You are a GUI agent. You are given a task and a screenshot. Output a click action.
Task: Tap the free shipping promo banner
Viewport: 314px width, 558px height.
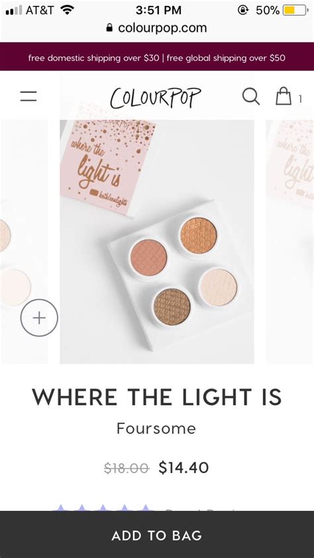157,56
